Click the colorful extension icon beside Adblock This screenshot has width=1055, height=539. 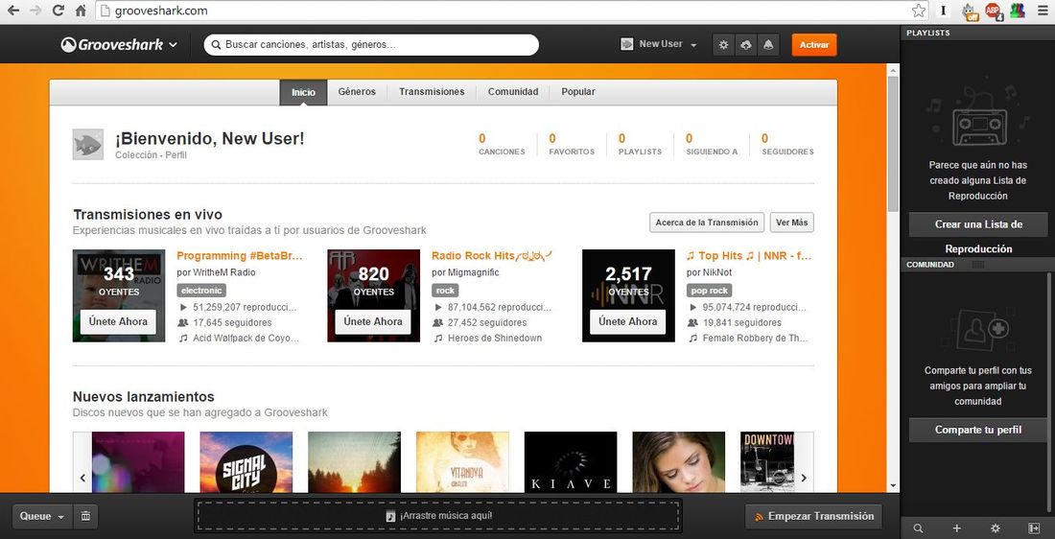click(1018, 11)
